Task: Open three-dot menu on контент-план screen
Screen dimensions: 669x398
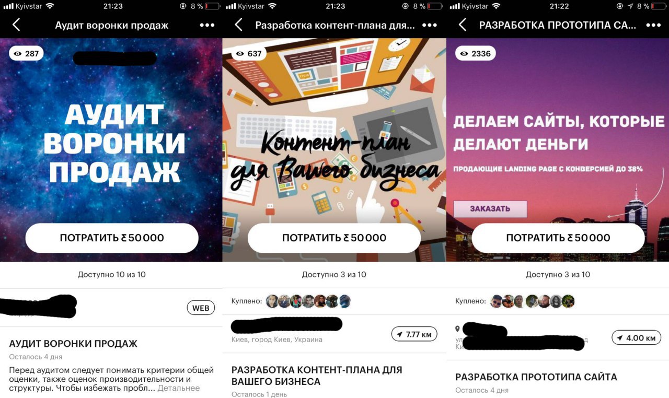Action: (x=429, y=25)
